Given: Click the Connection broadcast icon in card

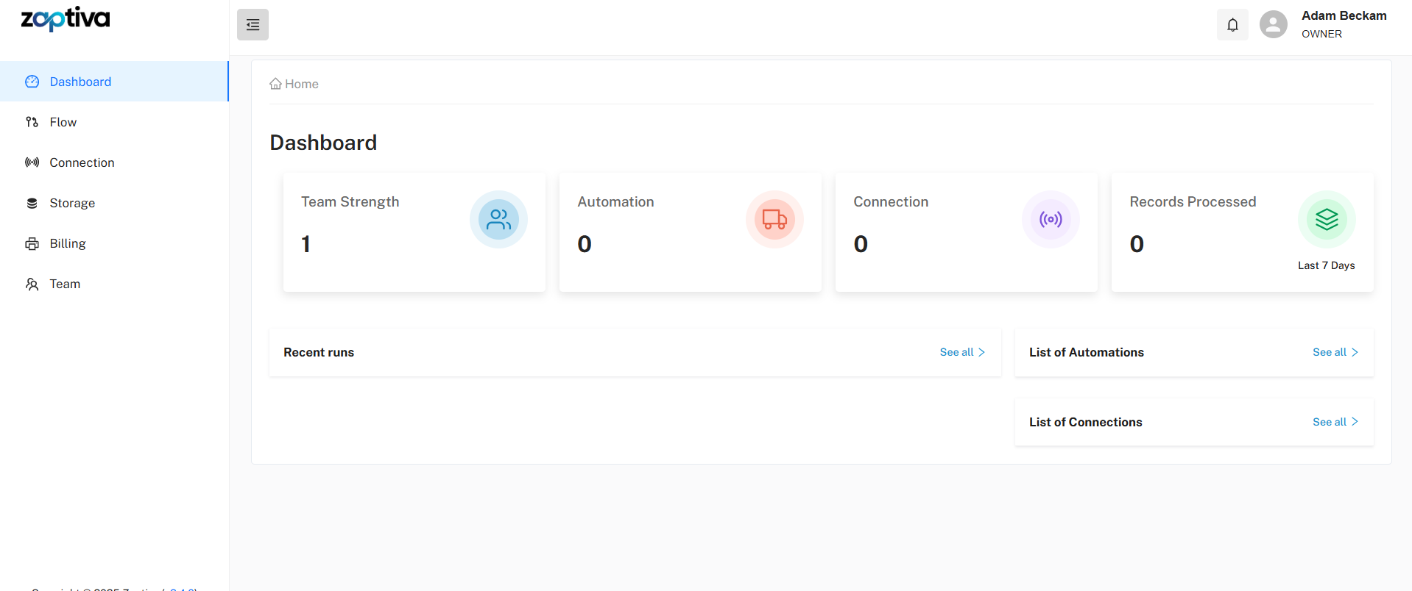Looking at the screenshot, I should point(1051,220).
